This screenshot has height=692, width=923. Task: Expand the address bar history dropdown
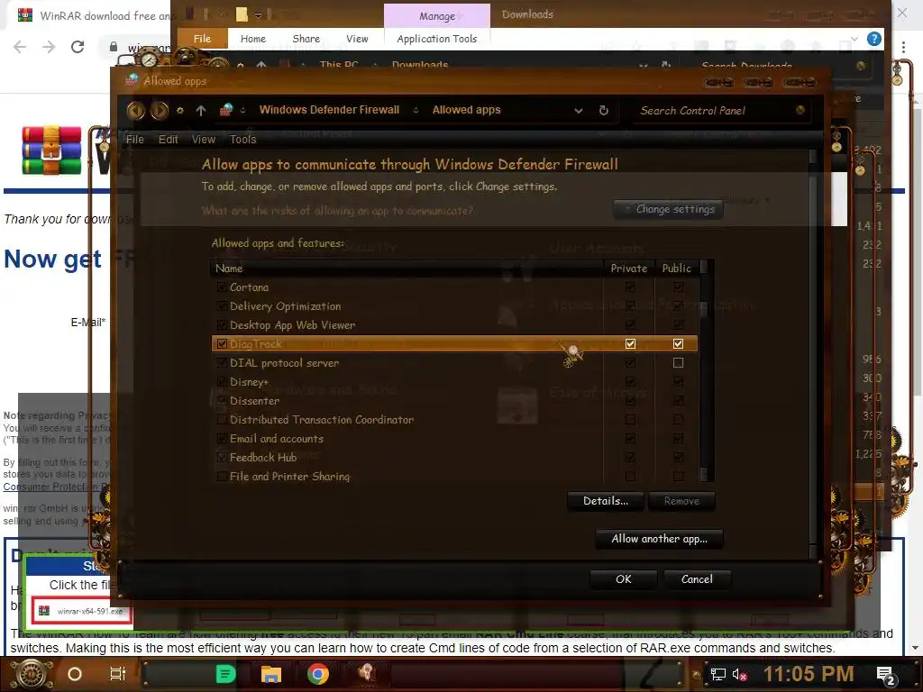point(579,110)
